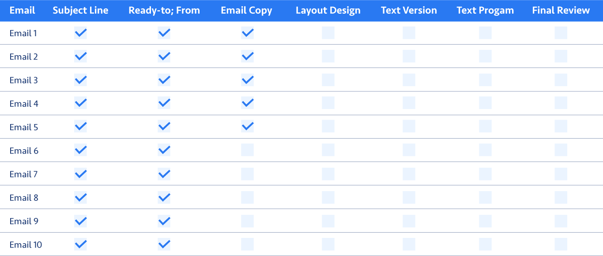
Task: Check Layout Design box for Email 7
Action: click(x=328, y=174)
